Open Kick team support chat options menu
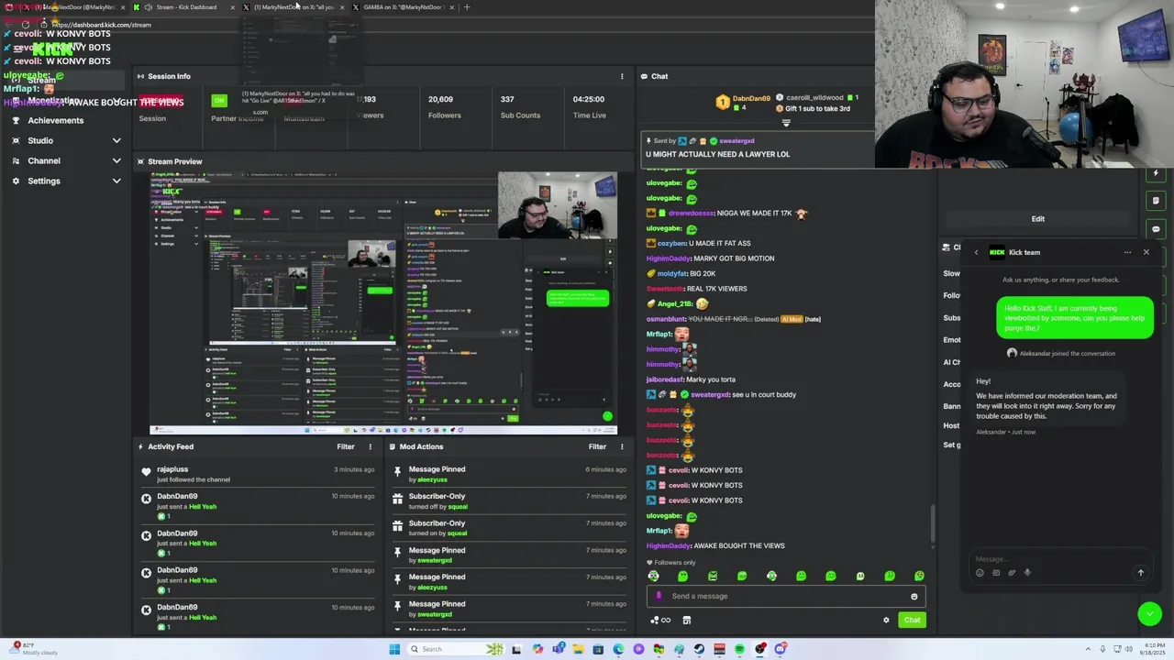 click(x=1127, y=252)
